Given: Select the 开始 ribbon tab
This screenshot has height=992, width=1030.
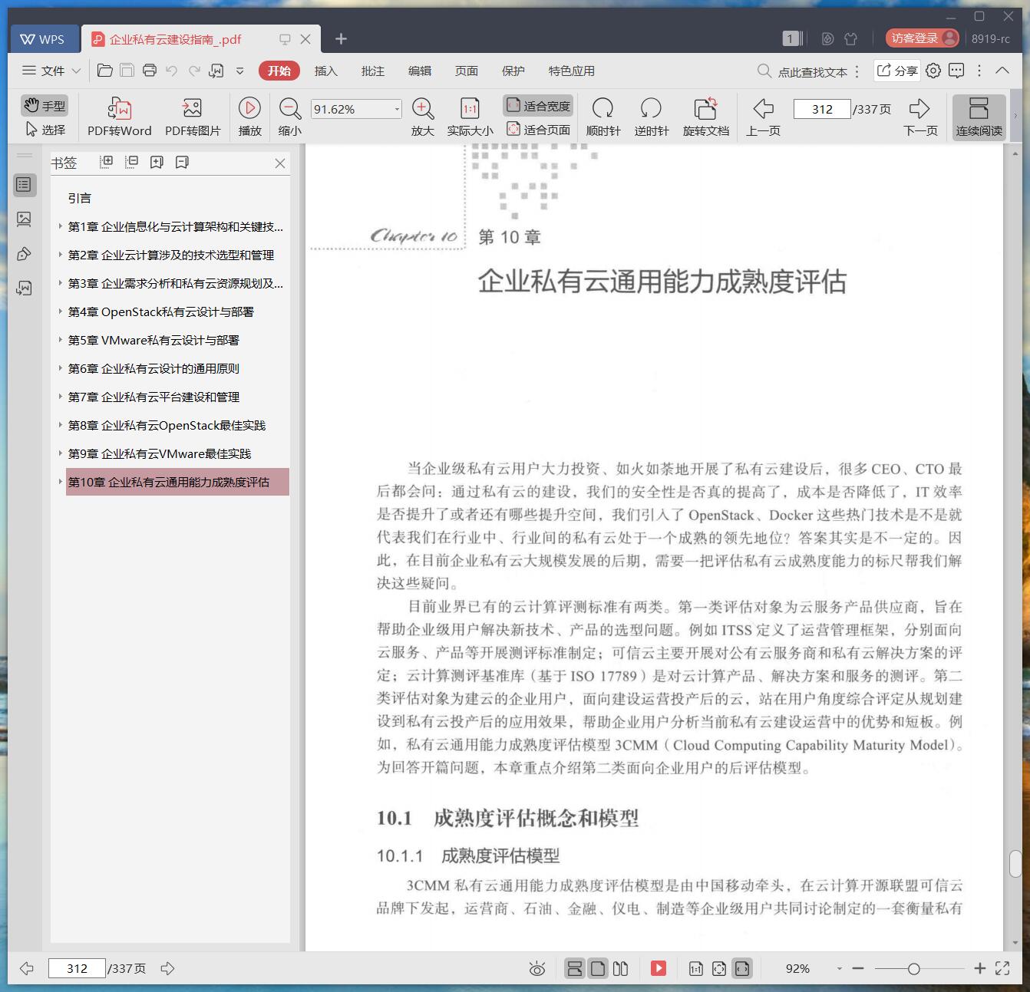Looking at the screenshot, I should [x=279, y=71].
